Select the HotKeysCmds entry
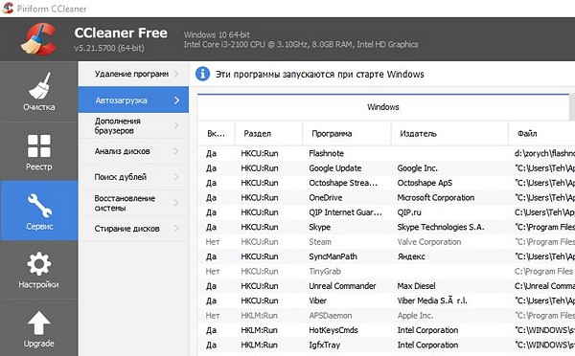 pyautogui.click(x=386, y=330)
